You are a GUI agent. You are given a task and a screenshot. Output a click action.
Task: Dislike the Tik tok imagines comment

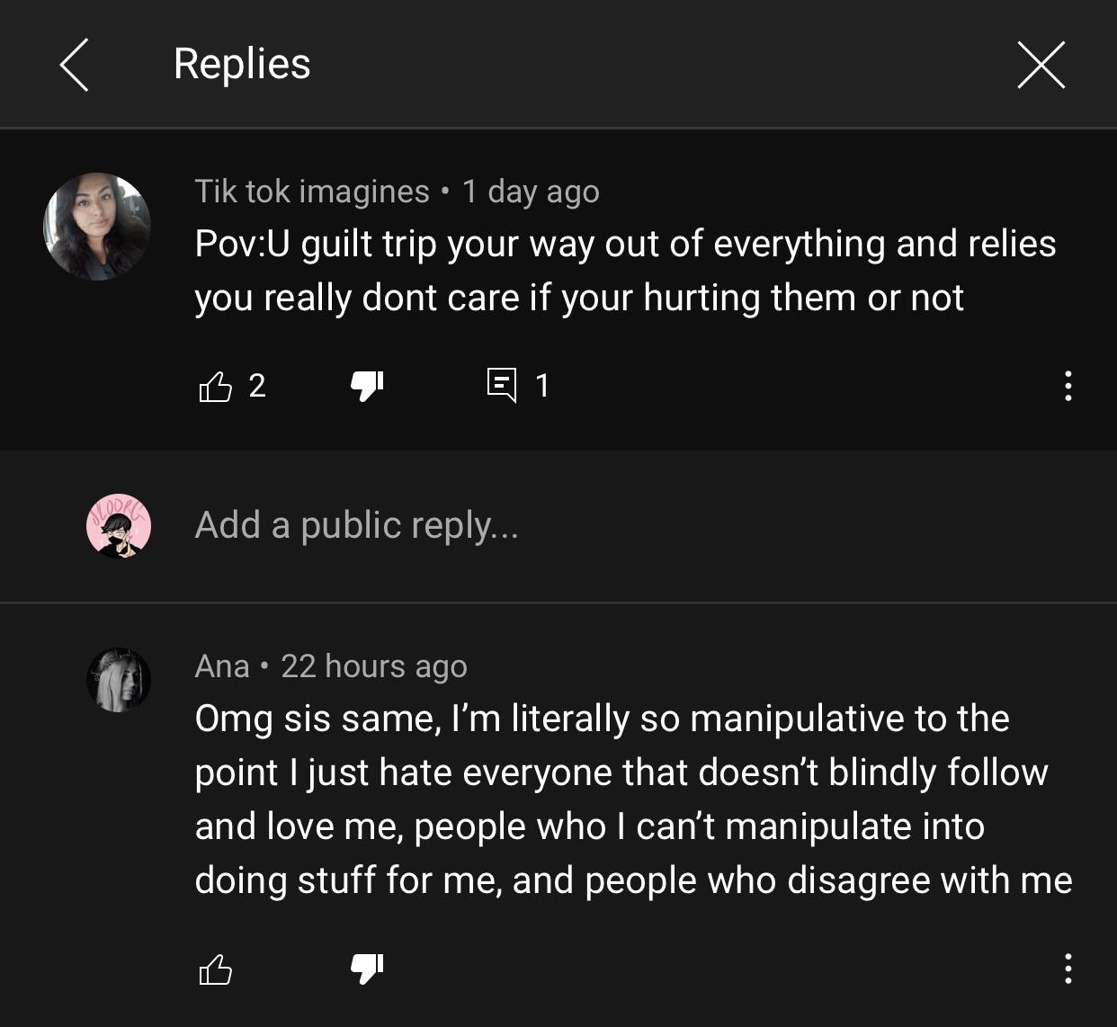click(366, 386)
